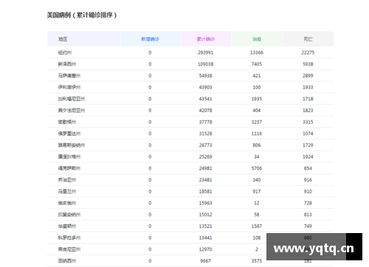The width and height of the screenshot is (369, 267).
Task: Select the 加利福尼亚州 row name
Action: (72, 99)
